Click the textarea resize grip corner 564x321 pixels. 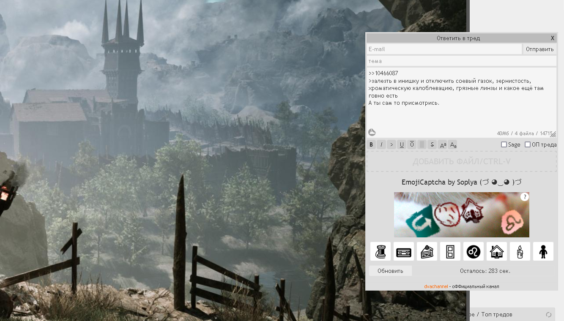(553, 134)
